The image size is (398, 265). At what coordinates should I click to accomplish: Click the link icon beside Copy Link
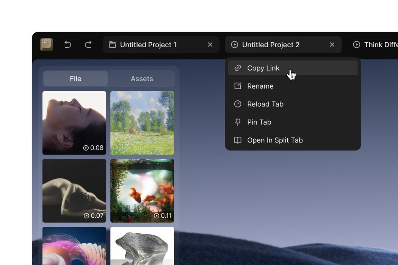point(238,68)
